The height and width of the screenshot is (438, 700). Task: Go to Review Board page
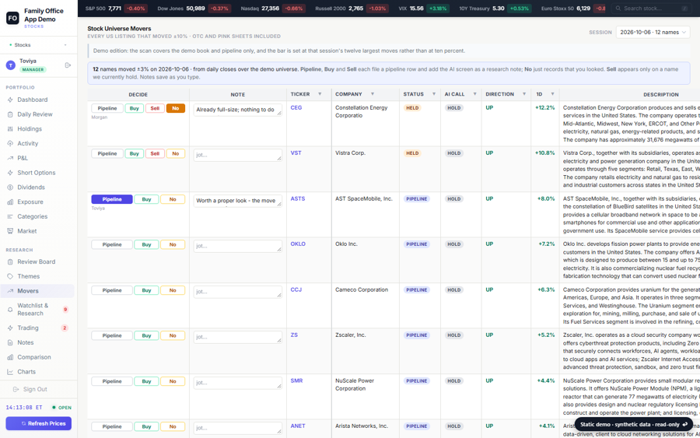(38, 261)
